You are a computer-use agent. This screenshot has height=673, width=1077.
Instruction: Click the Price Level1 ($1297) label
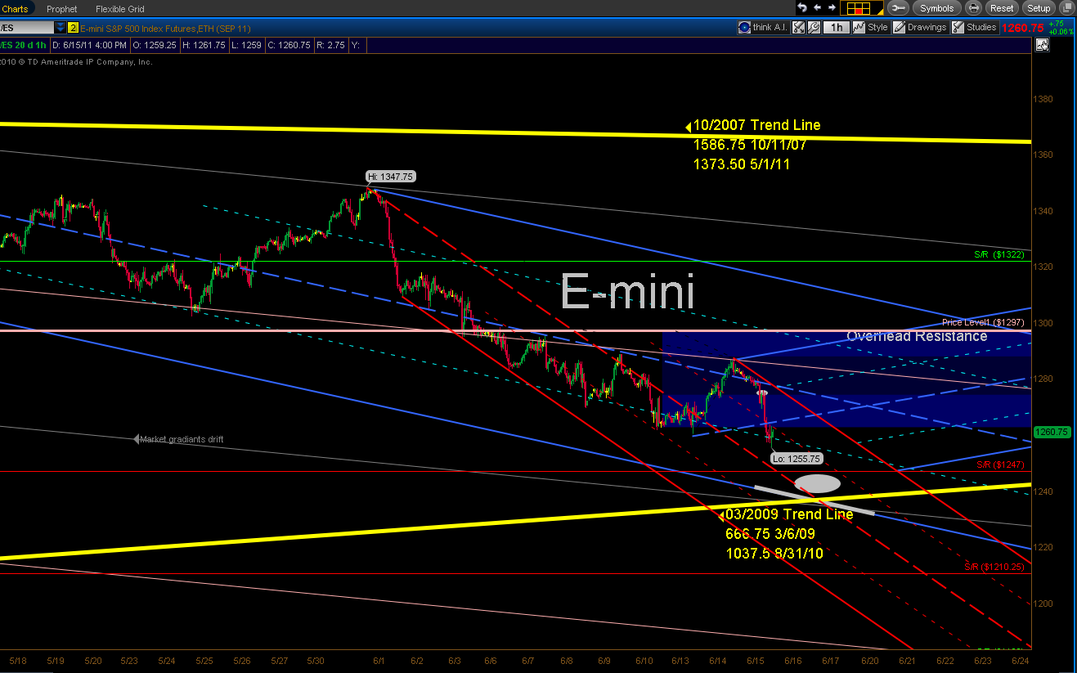pos(983,322)
